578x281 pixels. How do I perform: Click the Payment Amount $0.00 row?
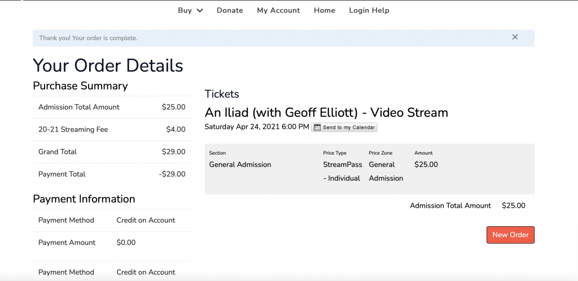pyautogui.click(x=112, y=243)
